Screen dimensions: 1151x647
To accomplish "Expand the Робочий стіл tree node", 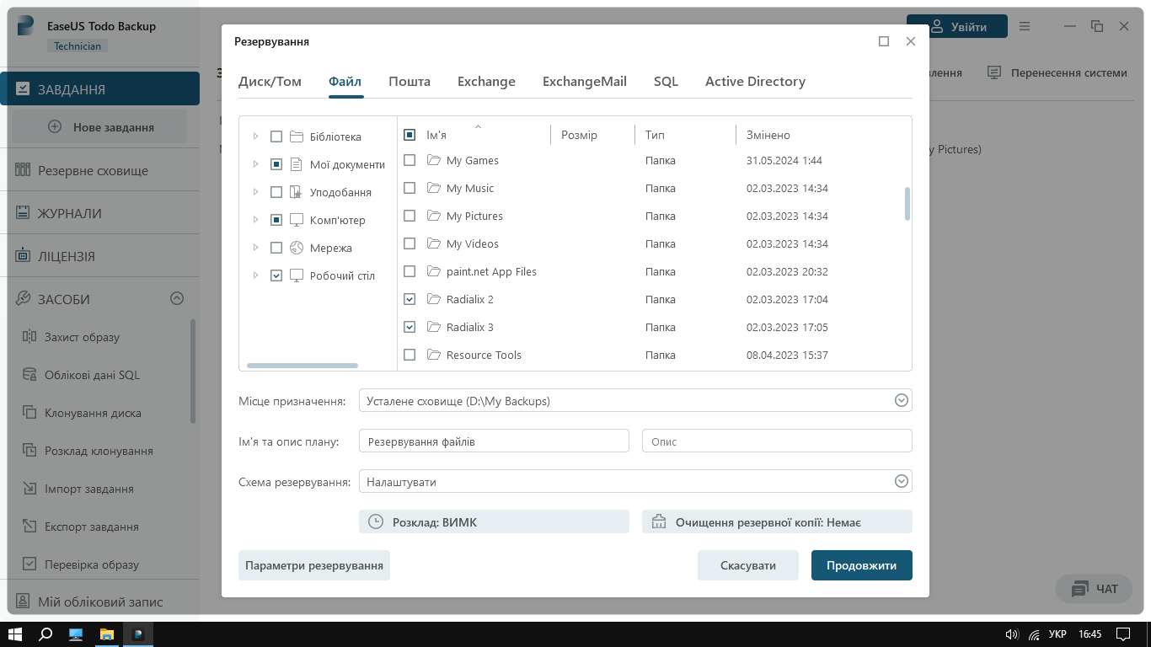I will [x=255, y=275].
